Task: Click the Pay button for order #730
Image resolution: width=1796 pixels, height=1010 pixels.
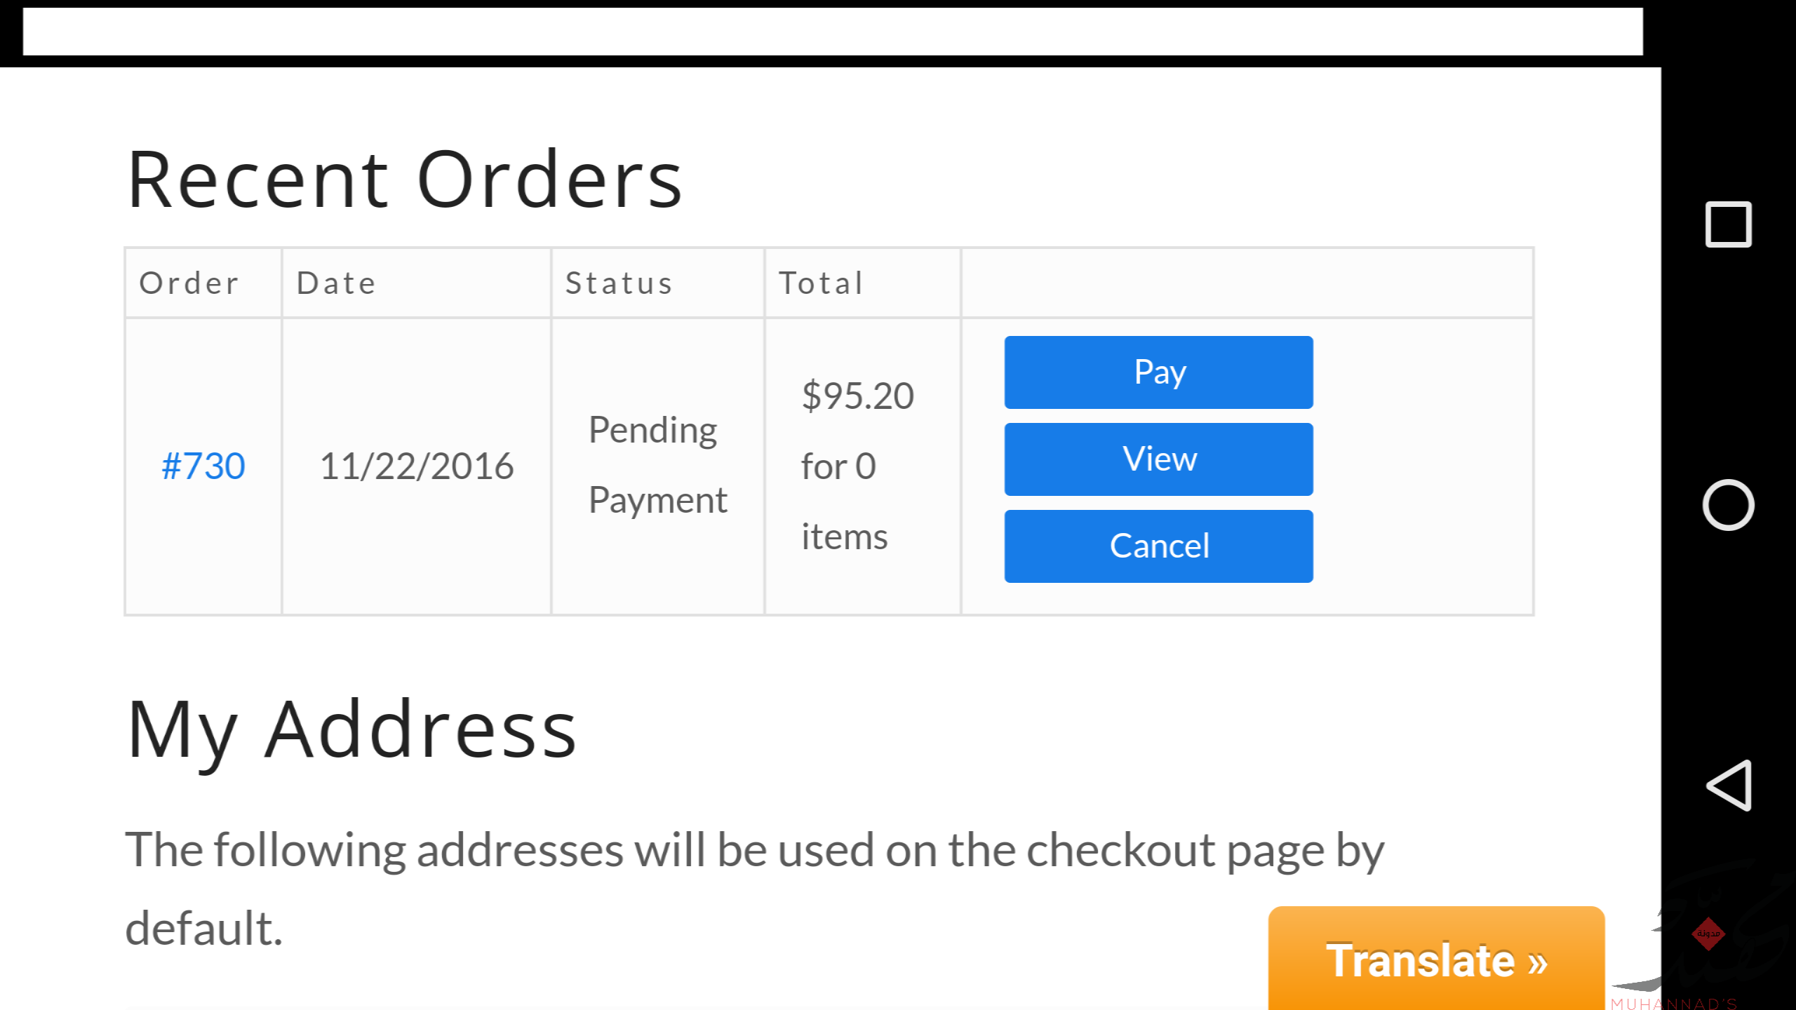Action: click(1158, 372)
